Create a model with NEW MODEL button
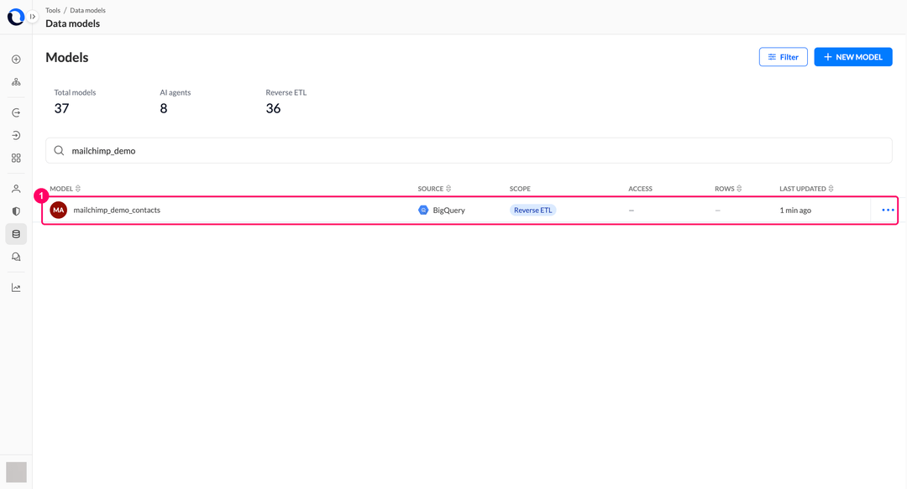 853,57
